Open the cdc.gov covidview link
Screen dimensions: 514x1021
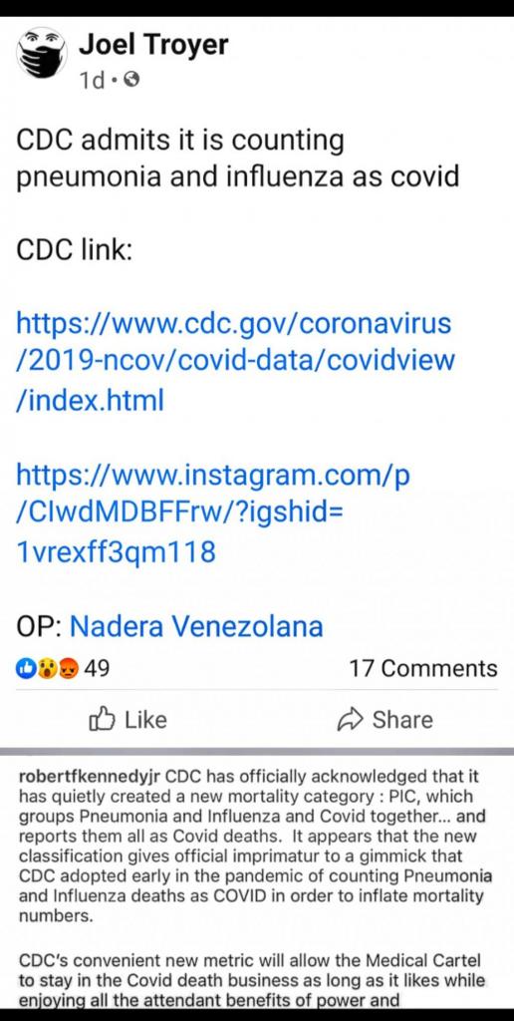coord(235,362)
